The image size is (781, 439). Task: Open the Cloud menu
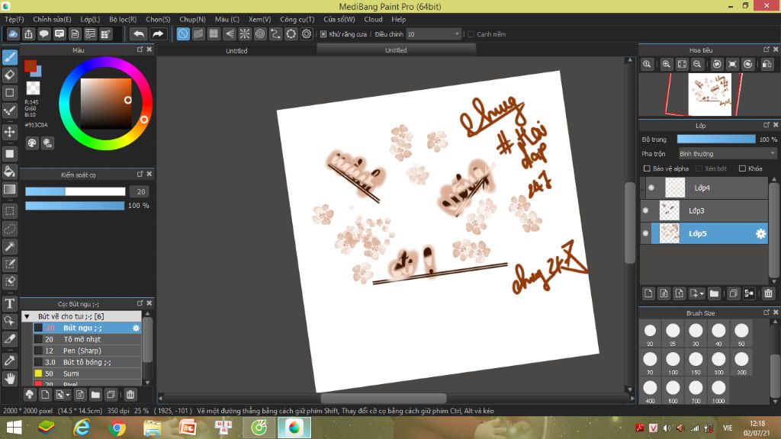pyautogui.click(x=373, y=19)
